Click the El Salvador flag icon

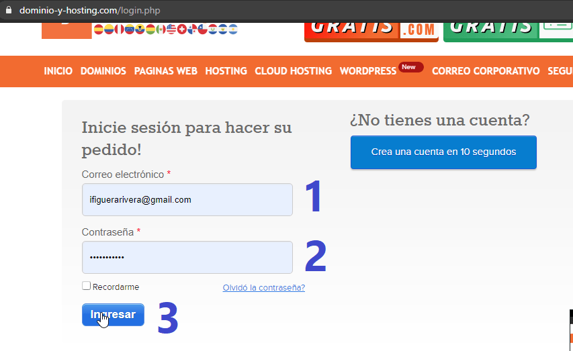pos(223,30)
